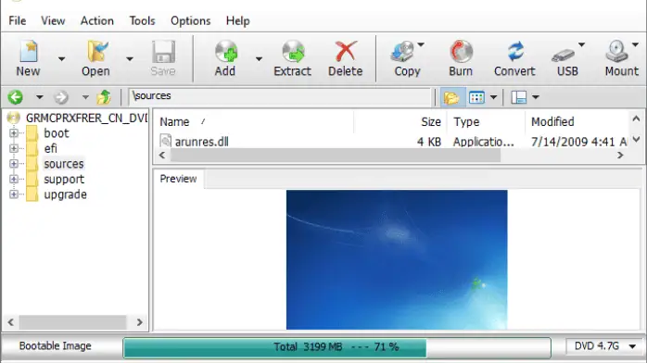Toggle the folder tree view icon
Viewport: 647px width, 363px height.
click(451, 97)
